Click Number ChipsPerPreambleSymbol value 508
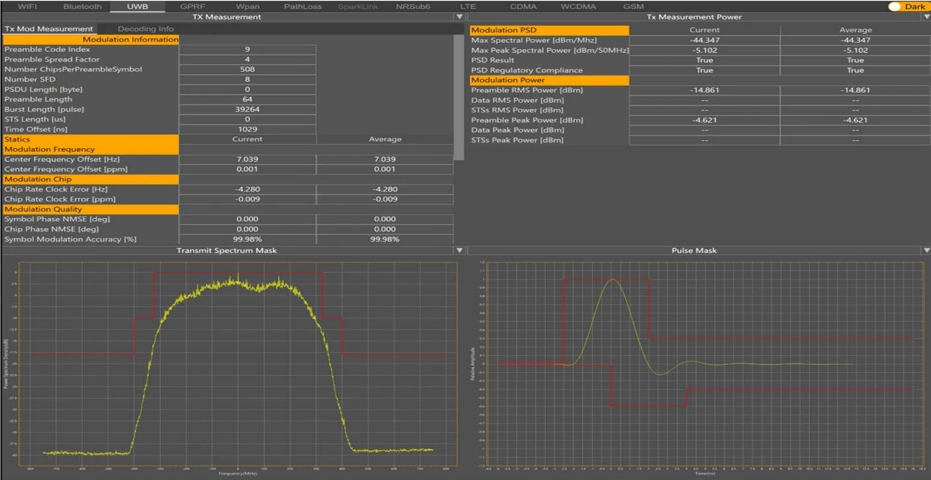The height and width of the screenshot is (480, 931). [248, 69]
